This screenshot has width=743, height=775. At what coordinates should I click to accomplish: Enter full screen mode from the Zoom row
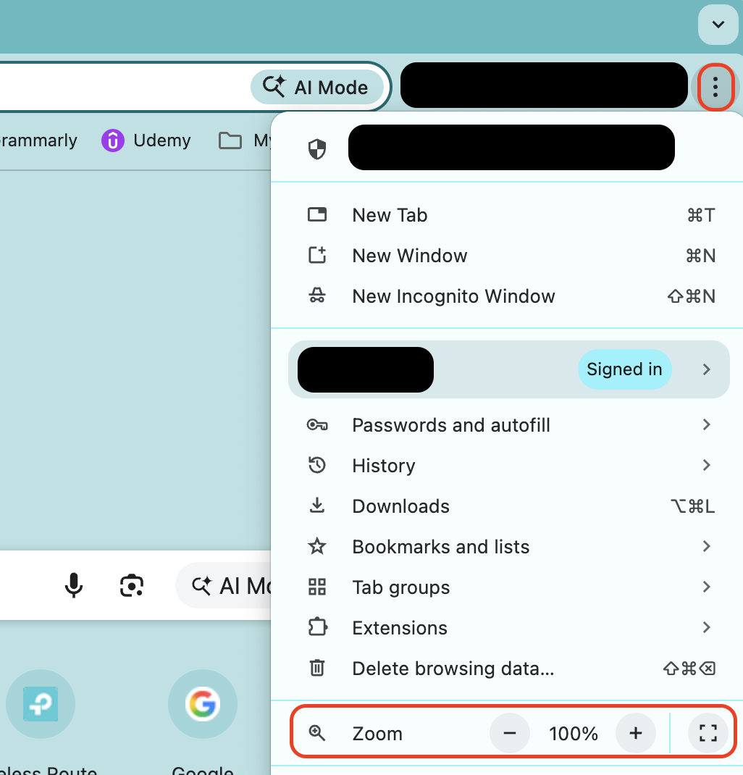pos(708,733)
